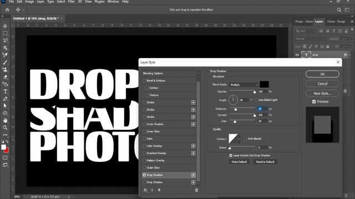Select the Zoom tool
The width and height of the screenshot is (355, 199).
pos(5,128)
